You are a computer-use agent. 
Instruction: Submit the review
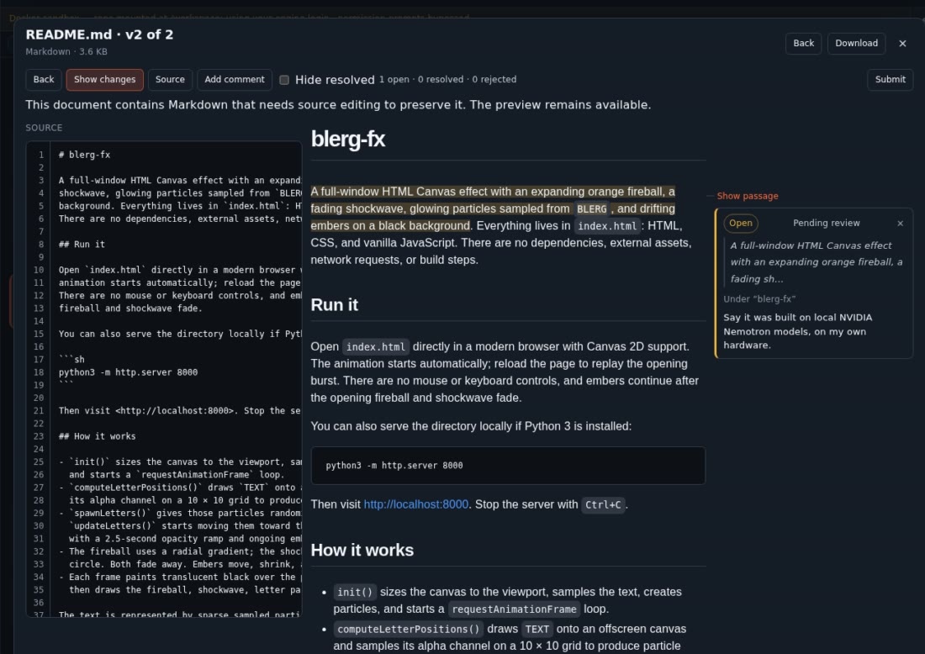[890, 80]
